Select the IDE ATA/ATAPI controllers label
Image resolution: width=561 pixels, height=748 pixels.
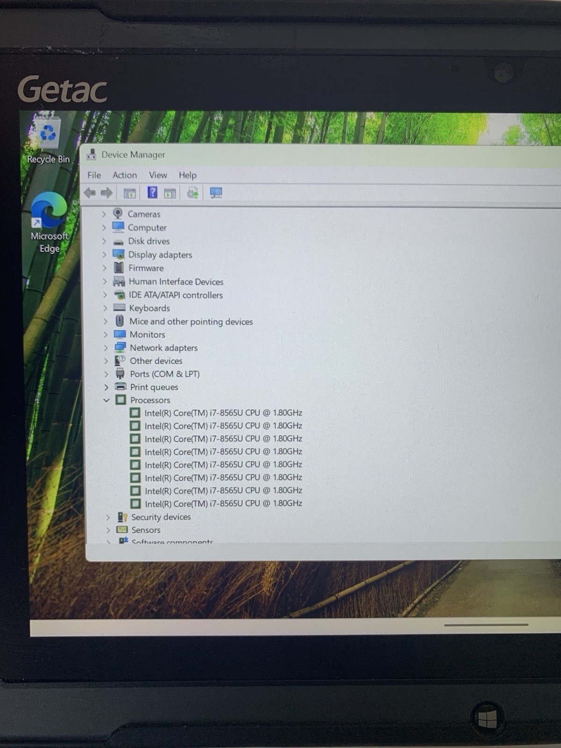click(176, 295)
